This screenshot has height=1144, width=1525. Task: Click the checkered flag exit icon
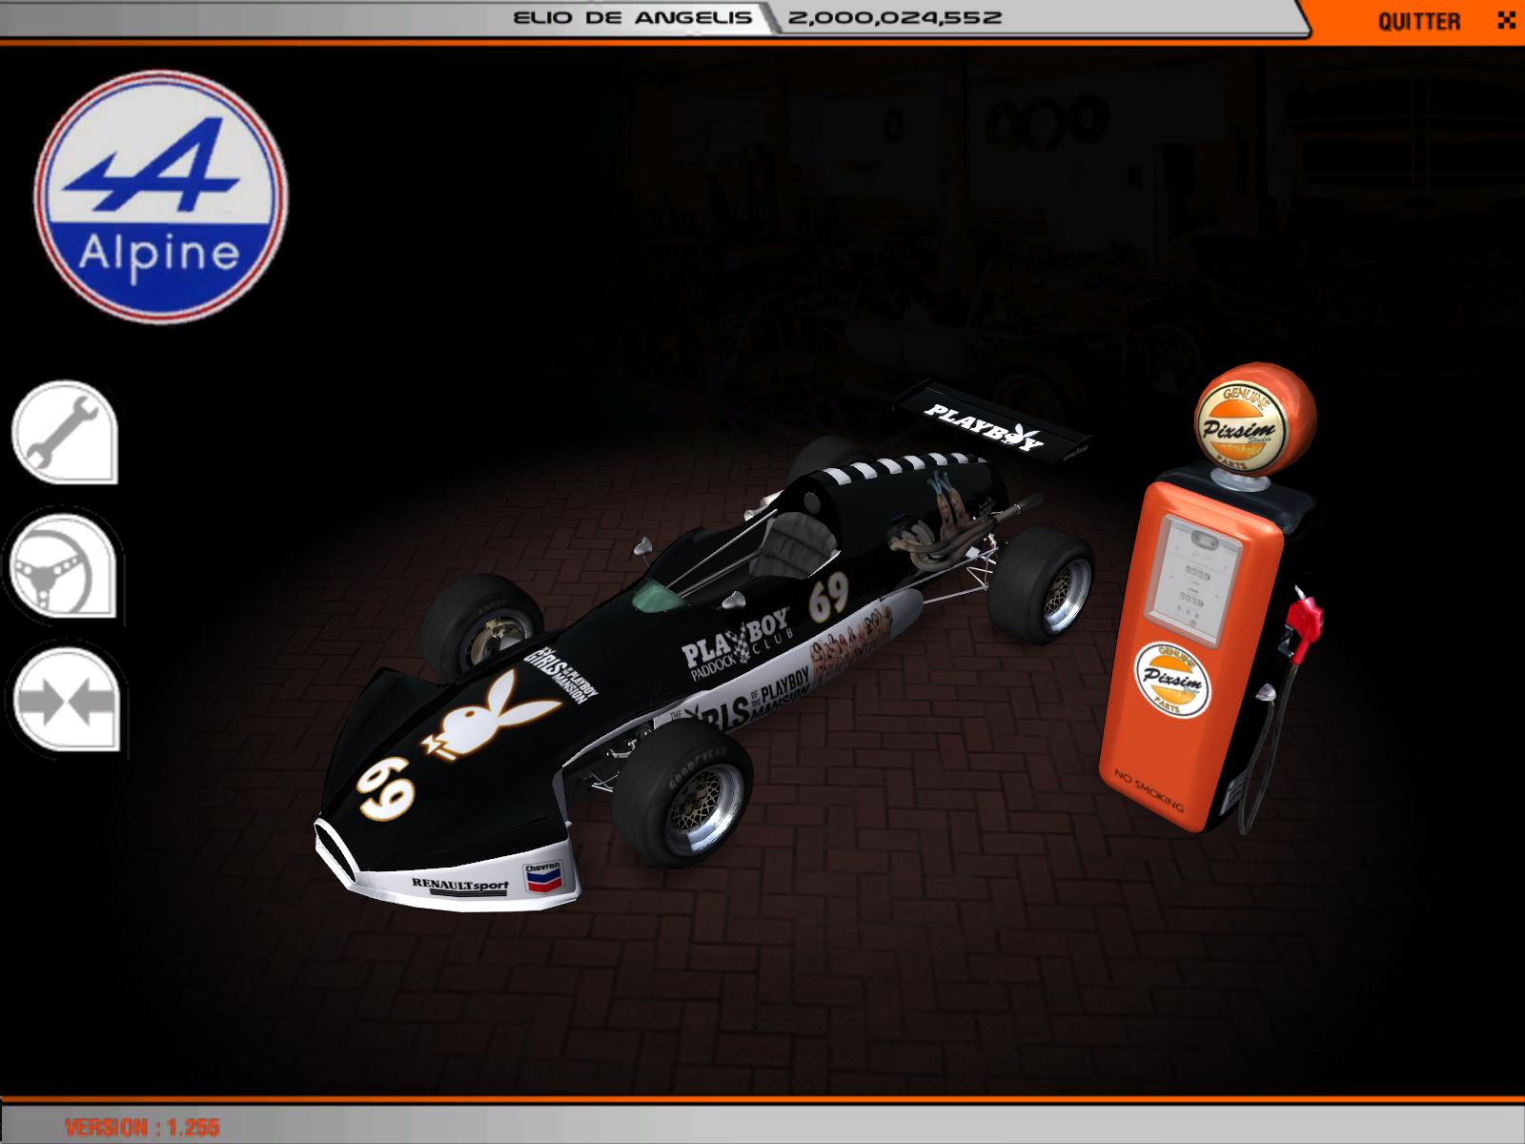[1505, 19]
